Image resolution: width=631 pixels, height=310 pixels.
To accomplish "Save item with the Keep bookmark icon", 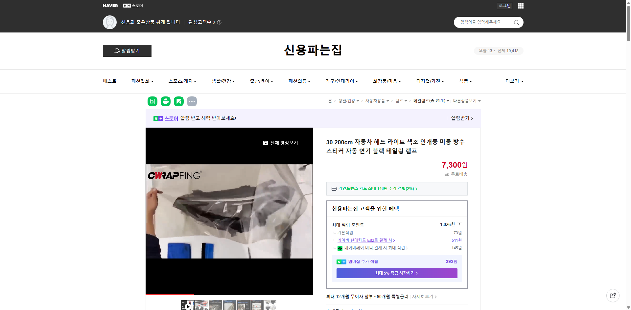I will [178, 101].
